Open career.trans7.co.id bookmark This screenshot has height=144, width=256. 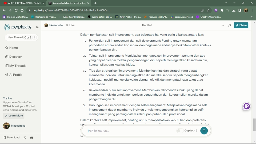pos(182,17)
